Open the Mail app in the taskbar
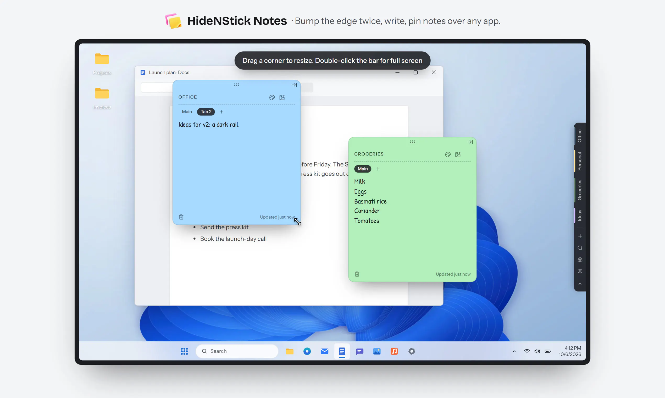 click(x=324, y=351)
